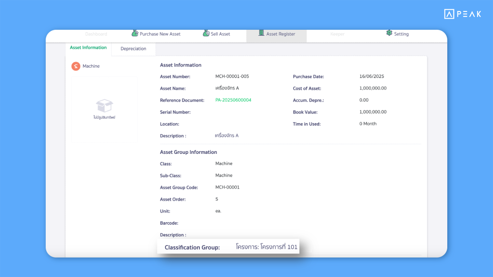
Task: Open the Setting gear icon
Action: [389, 33]
